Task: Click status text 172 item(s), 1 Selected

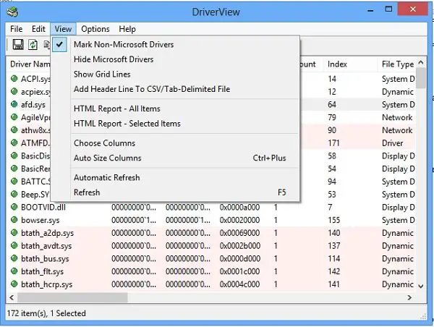Action: pyautogui.click(x=46, y=313)
